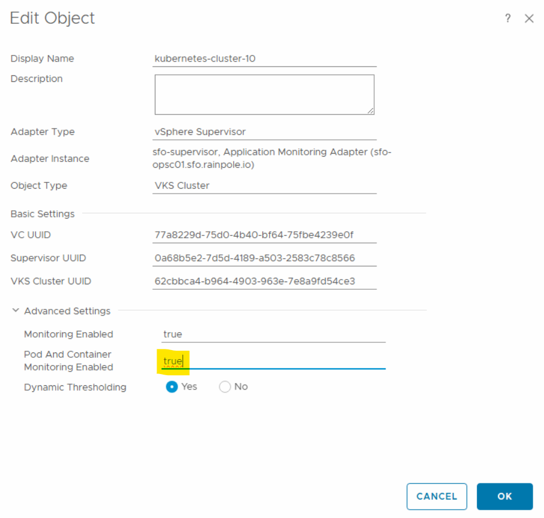Collapse the Advanced Settings section
This screenshot has height=518, width=544.
(x=16, y=311)
